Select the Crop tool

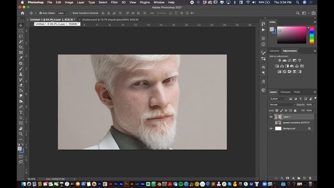pos(21,47)
